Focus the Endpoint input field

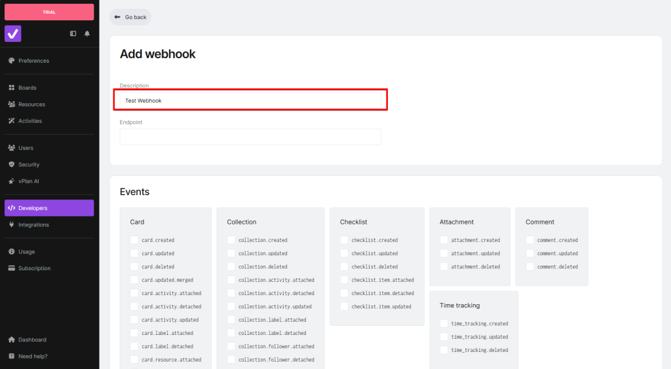(250, 137)
